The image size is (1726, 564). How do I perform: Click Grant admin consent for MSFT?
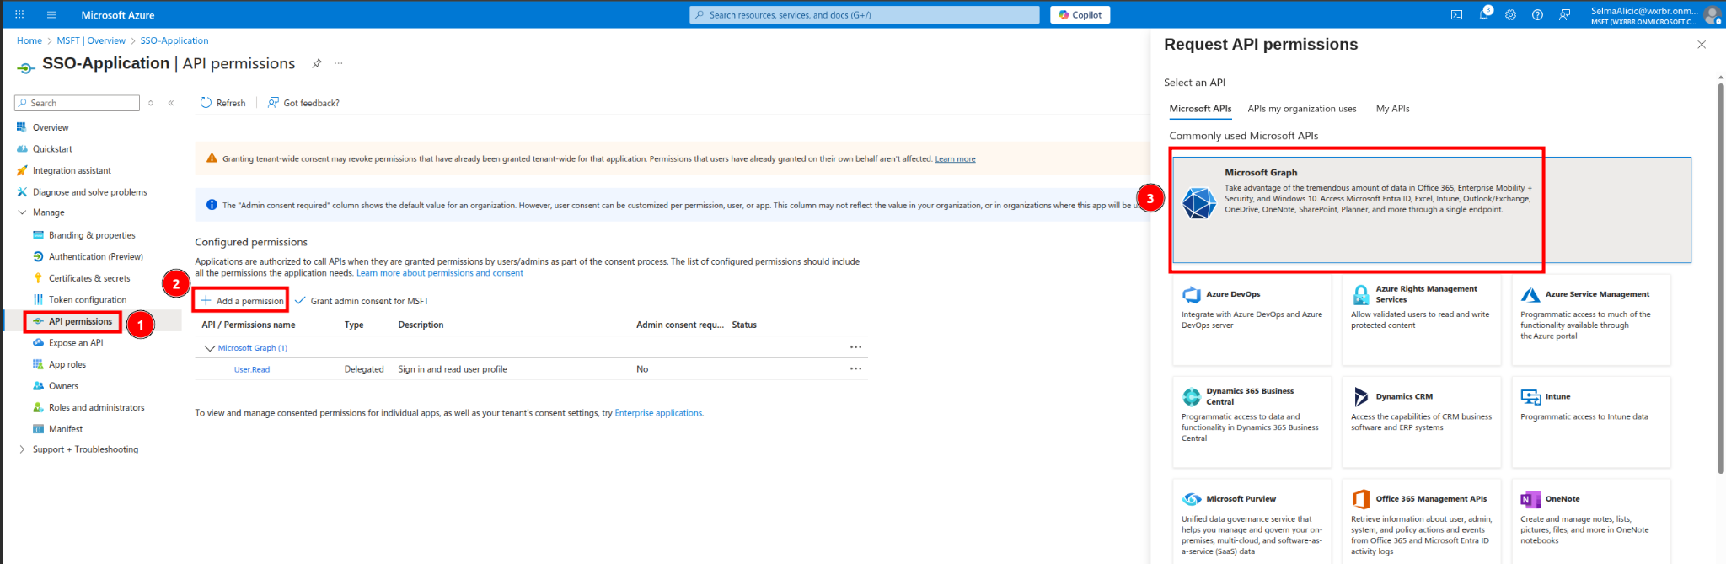362,301
